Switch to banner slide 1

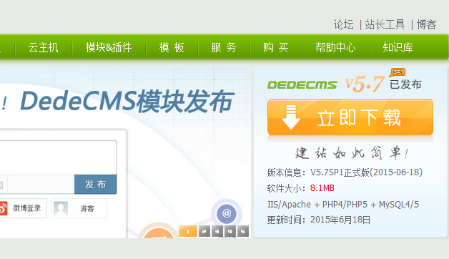(x=188, y=231)
